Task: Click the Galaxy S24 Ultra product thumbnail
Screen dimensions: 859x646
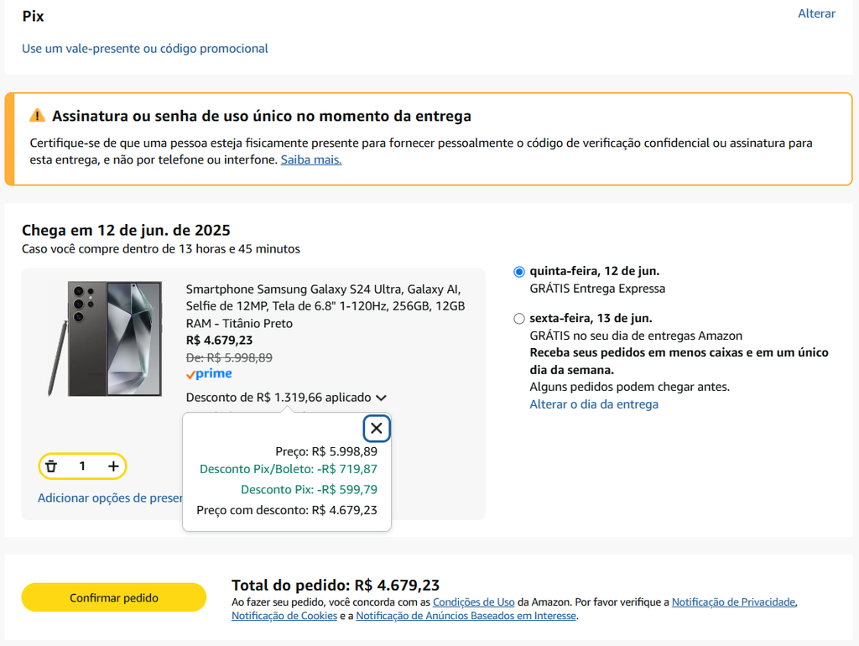Action: coord(106,338)
